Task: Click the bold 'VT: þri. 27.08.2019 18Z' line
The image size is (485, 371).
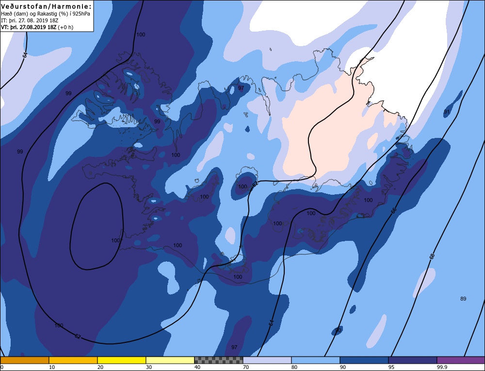Action: [29, 27]
